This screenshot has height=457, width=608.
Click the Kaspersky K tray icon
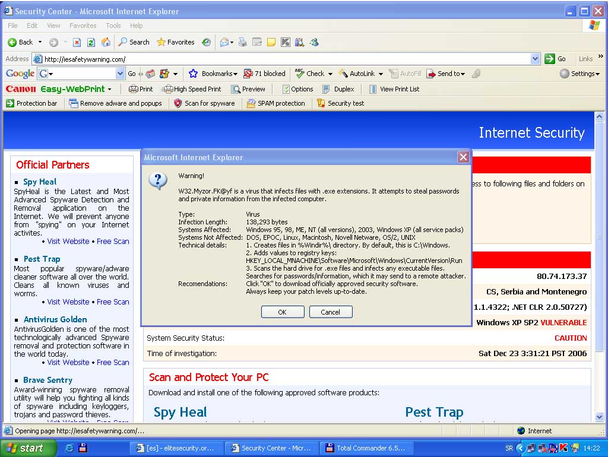pos(563,448)
